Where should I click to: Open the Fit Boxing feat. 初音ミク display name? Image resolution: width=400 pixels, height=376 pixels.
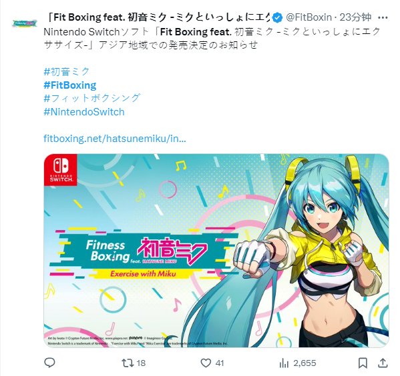[159, 17]
